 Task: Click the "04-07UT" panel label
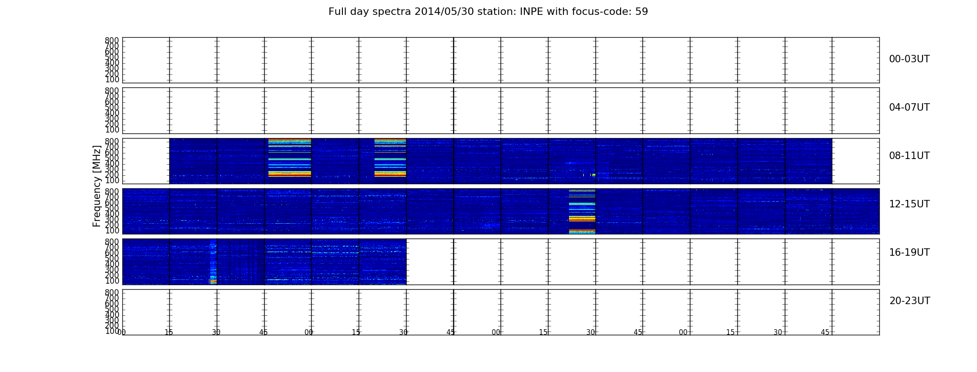tap(909, 107)
